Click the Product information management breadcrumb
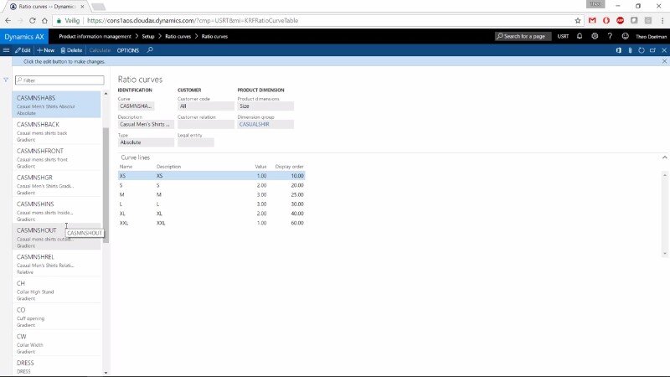670x377 pixels. coord(94,36)
